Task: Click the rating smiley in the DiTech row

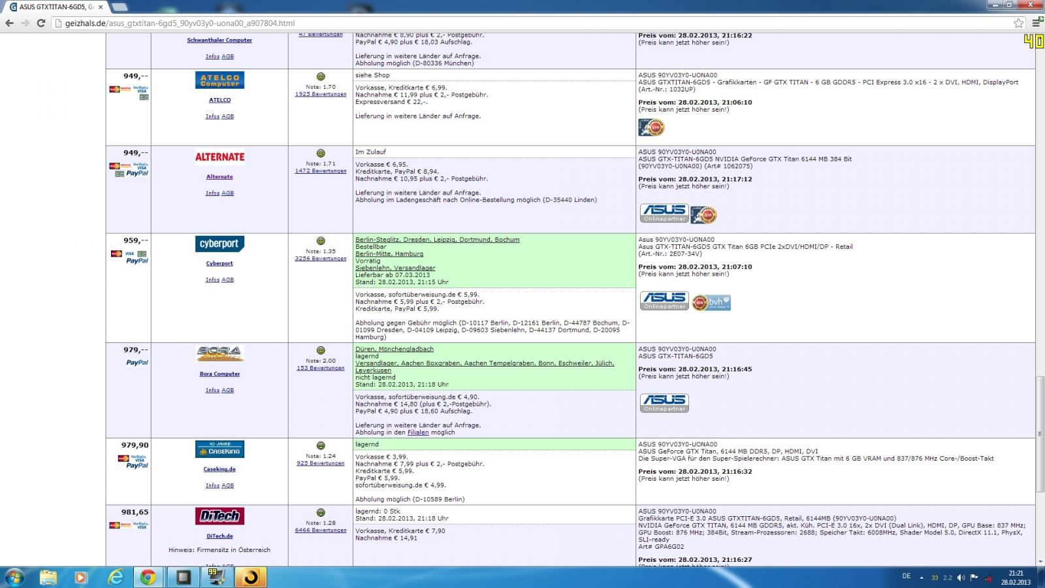Action: [x=321, y=513]
